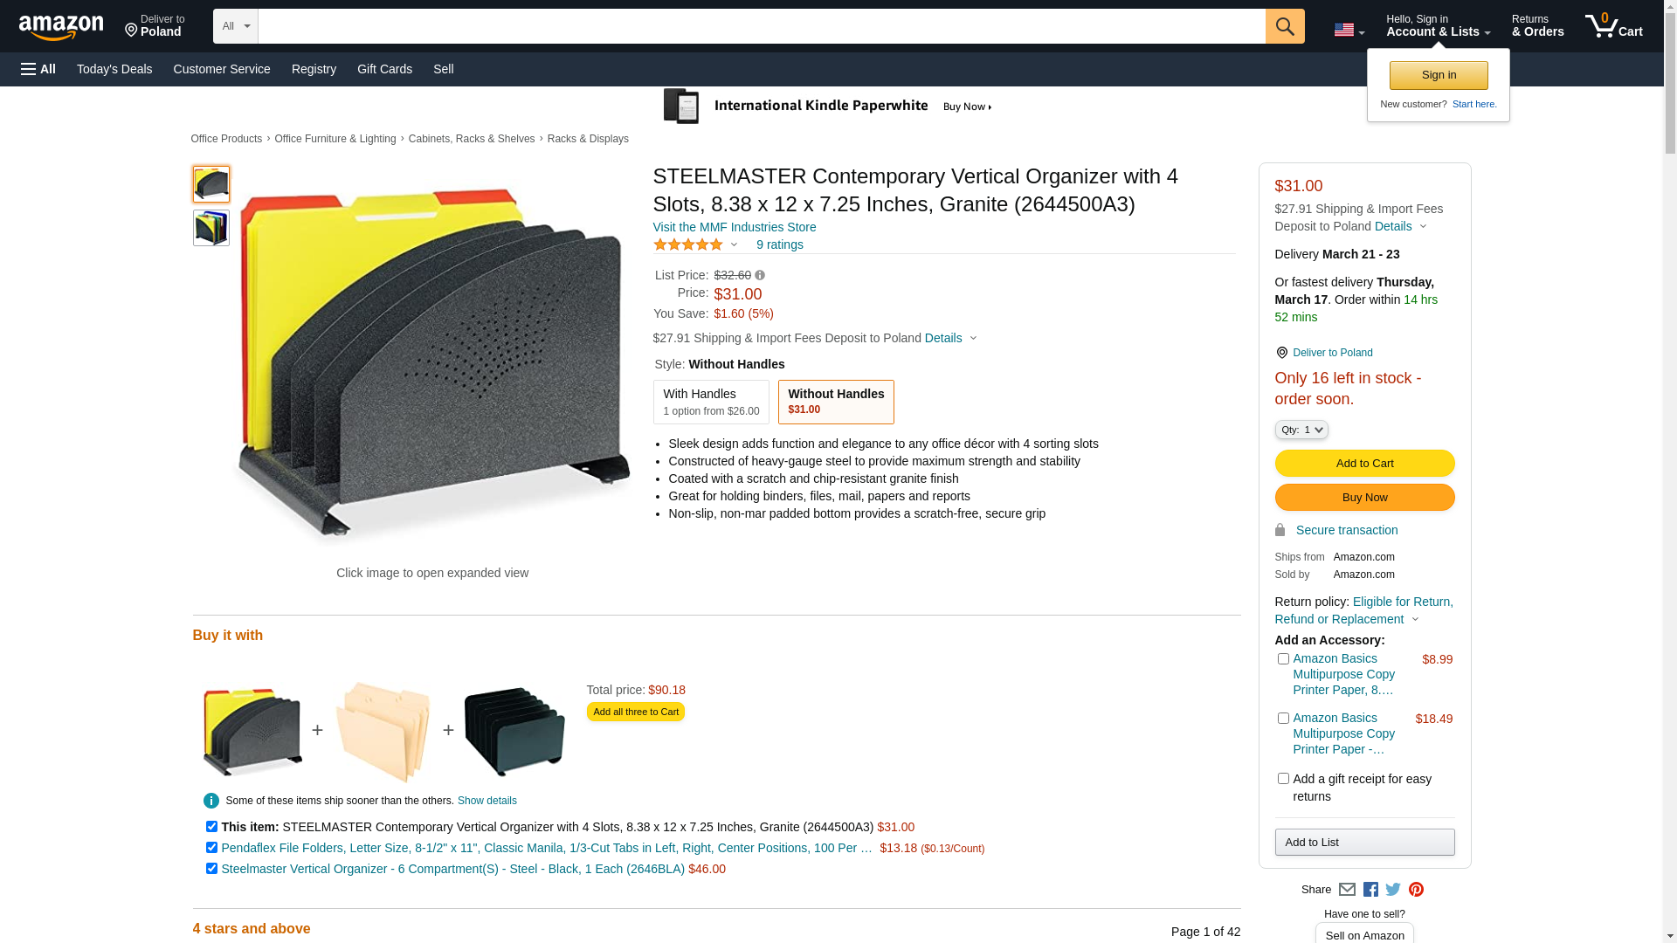Open the Gift Cards navigation item
This screenshot has width=1677, height=943.
tap(384, 69)
